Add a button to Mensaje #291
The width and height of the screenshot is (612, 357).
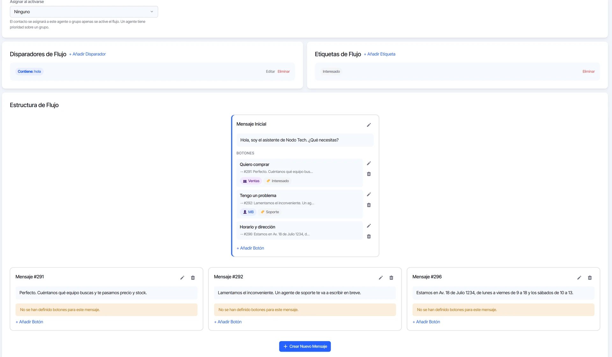(x=29, y=322)
